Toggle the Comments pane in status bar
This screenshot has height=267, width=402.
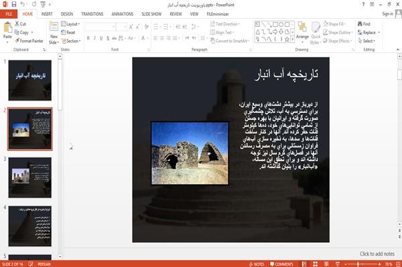(281, 264)
